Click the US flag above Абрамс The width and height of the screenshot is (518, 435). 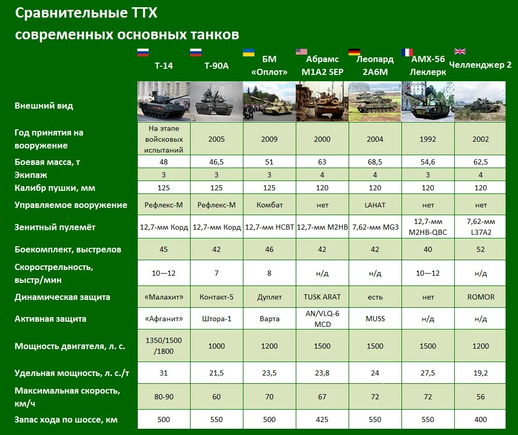coord(301,51)
